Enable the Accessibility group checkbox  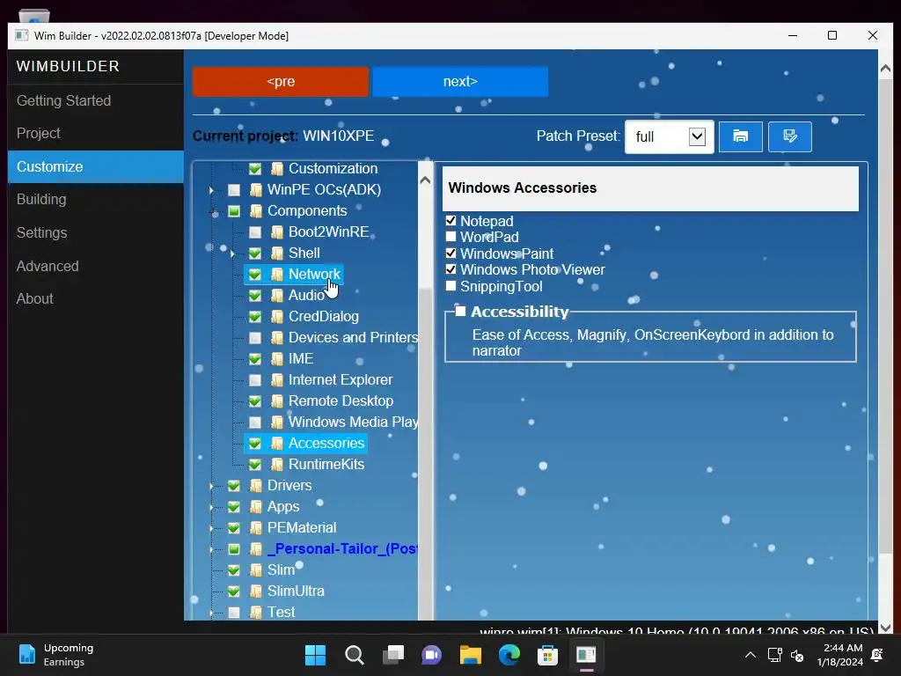point(460,312)
